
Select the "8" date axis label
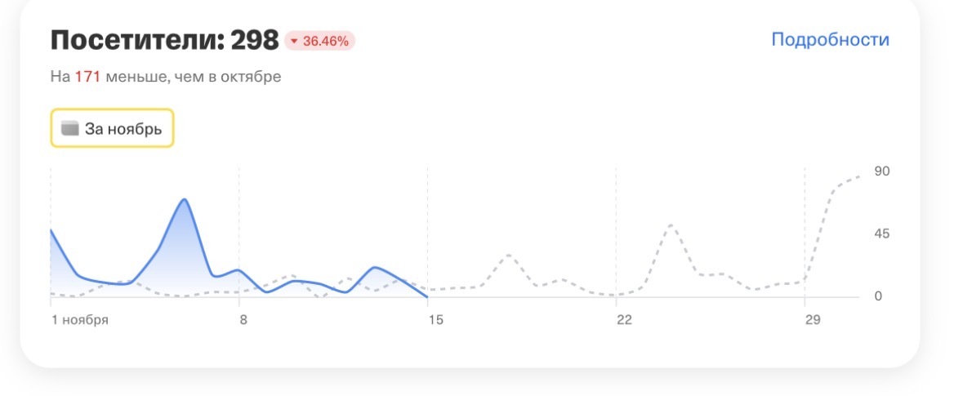coord(243,320)
